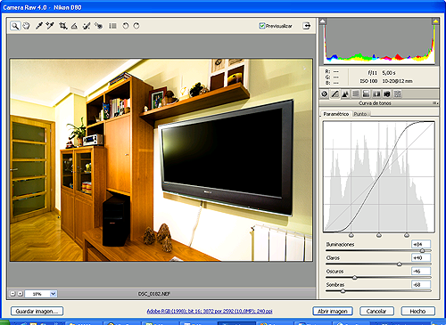The image size is (446, 325).
Task: Uncheck the Previsualizar checkbox
Action: pos(261,26)
